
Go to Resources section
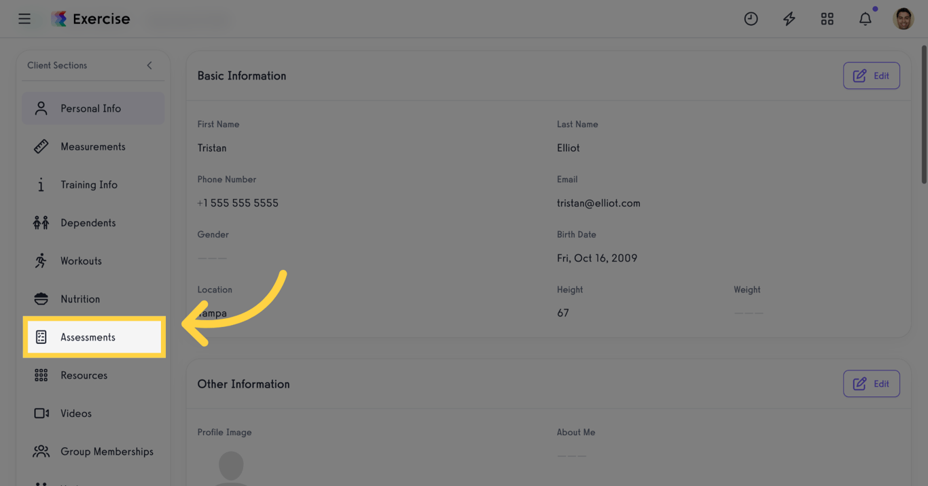84,375
